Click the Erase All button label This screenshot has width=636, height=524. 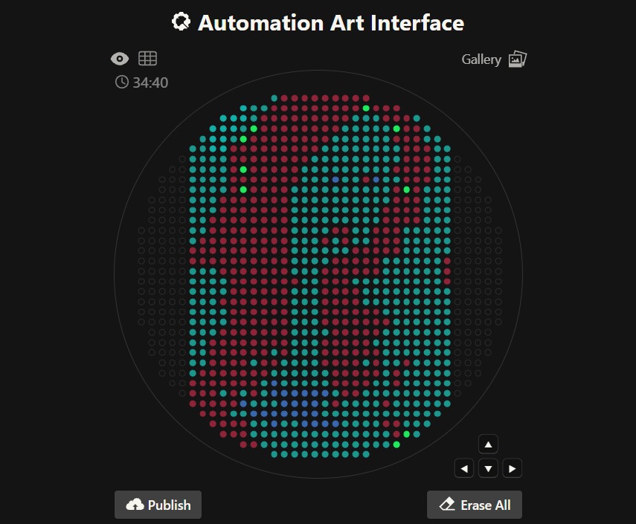[x=485, y=505]
